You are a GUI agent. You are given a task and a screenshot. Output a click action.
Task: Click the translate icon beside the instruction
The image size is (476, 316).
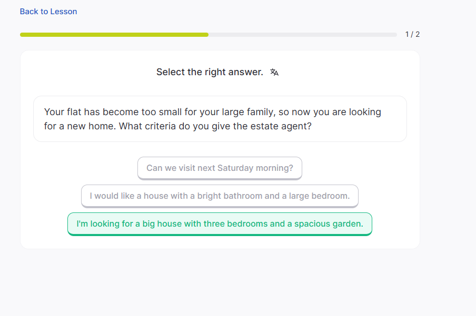coord(274,73)
